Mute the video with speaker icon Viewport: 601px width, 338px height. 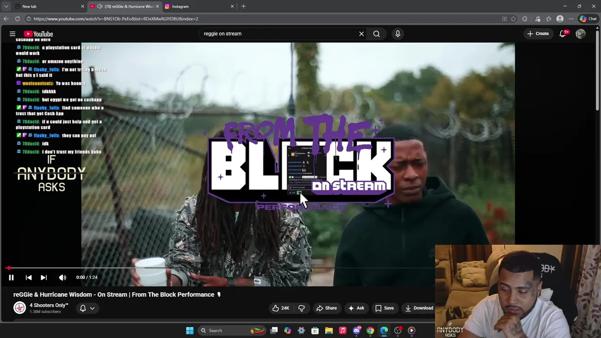tap(62, 277)
